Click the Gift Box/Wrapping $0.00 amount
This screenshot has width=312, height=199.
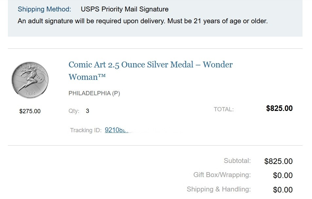click(x=283, y=175)
